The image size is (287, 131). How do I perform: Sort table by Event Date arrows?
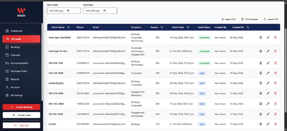[x=188, y=27]
